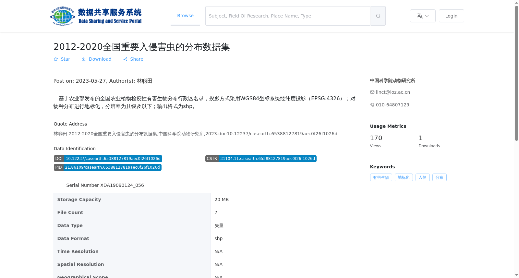The width and height of the screenshot is (519, 278).
Task: Click the Data Format value shp
Action: tap(218, 238)
